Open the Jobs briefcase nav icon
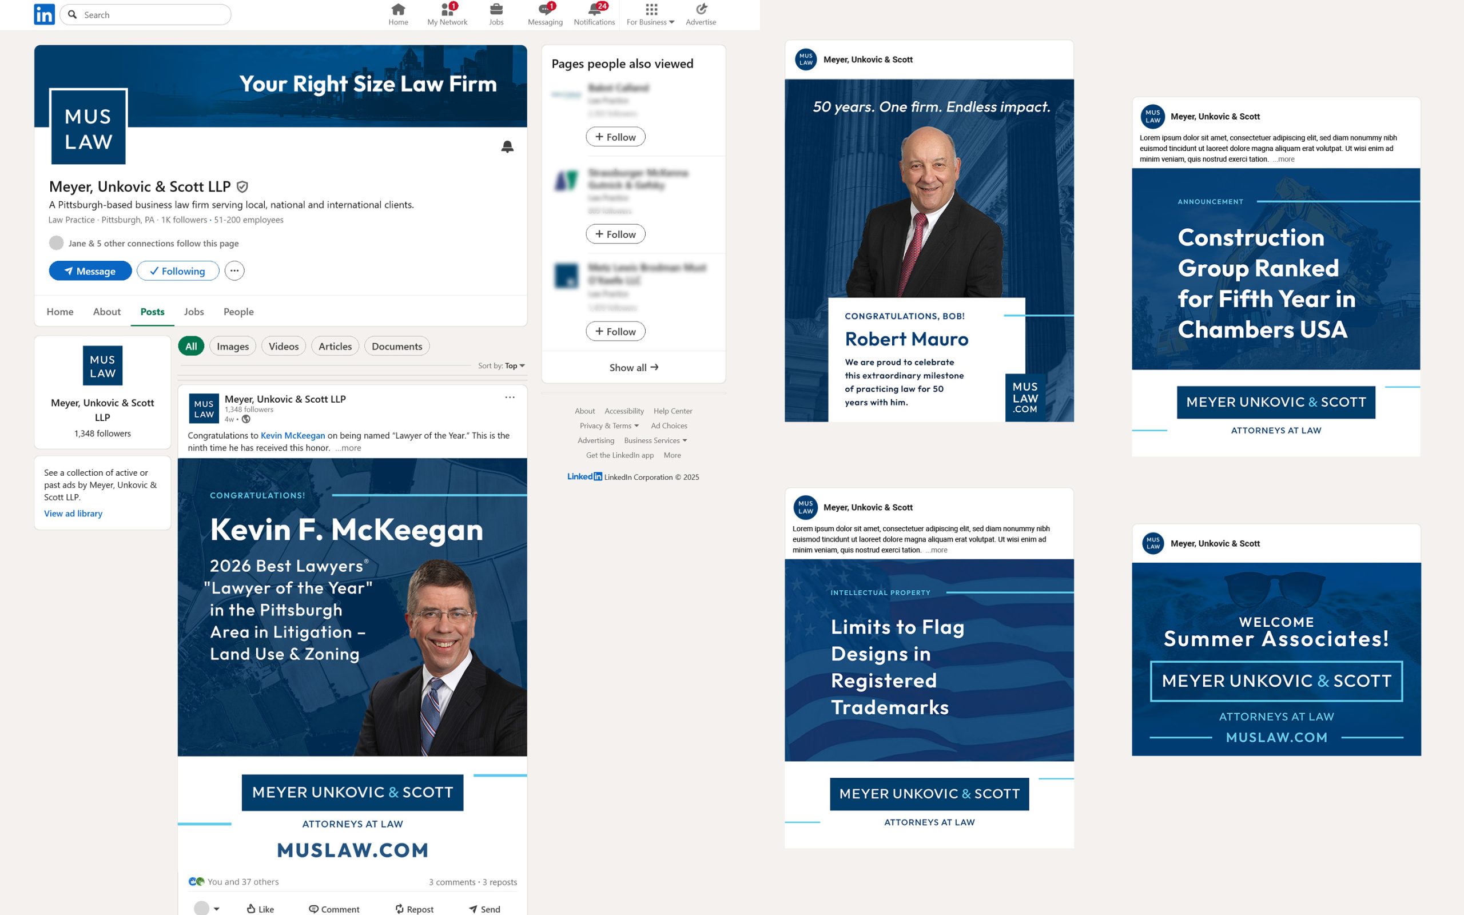1464x915 pixels. pyautogui.click(x=496, y=14)
